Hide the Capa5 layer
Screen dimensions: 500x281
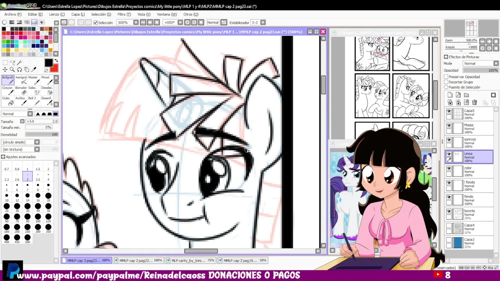tap(449, 111)
